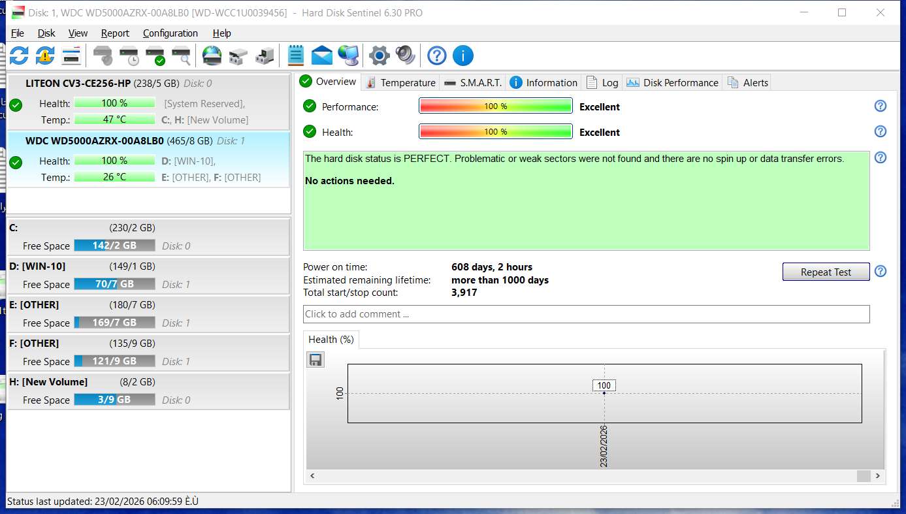Click the save icon above Health chart
Image resolution: width=906 pixels, height=514 pixels.
(316, 360)
